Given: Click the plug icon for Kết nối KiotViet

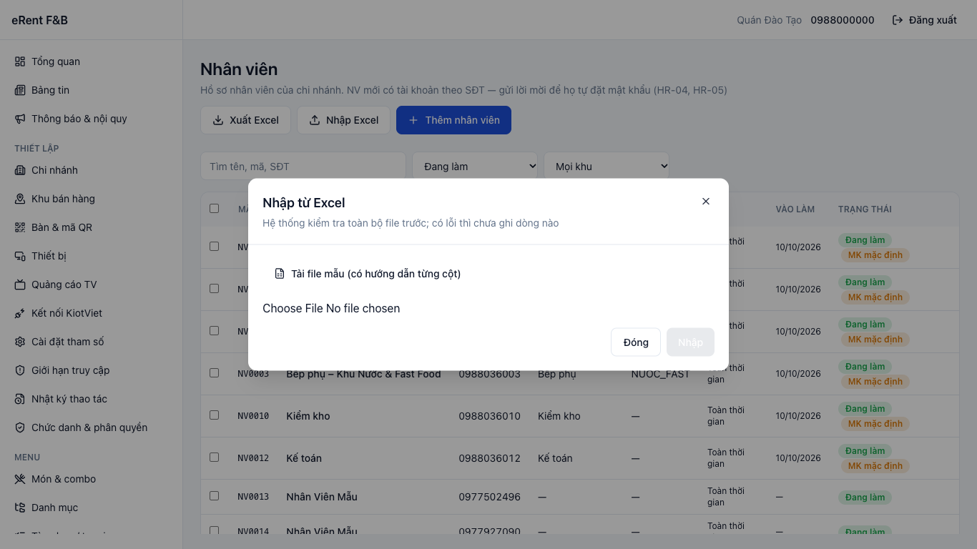Looking at the screenshot, I should [x=20, y=313].
